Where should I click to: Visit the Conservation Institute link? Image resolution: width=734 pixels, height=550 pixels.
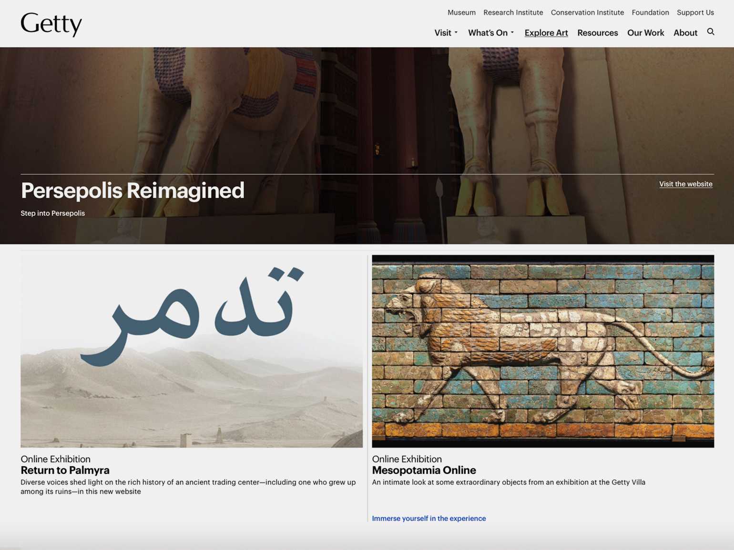coord(587,12)
